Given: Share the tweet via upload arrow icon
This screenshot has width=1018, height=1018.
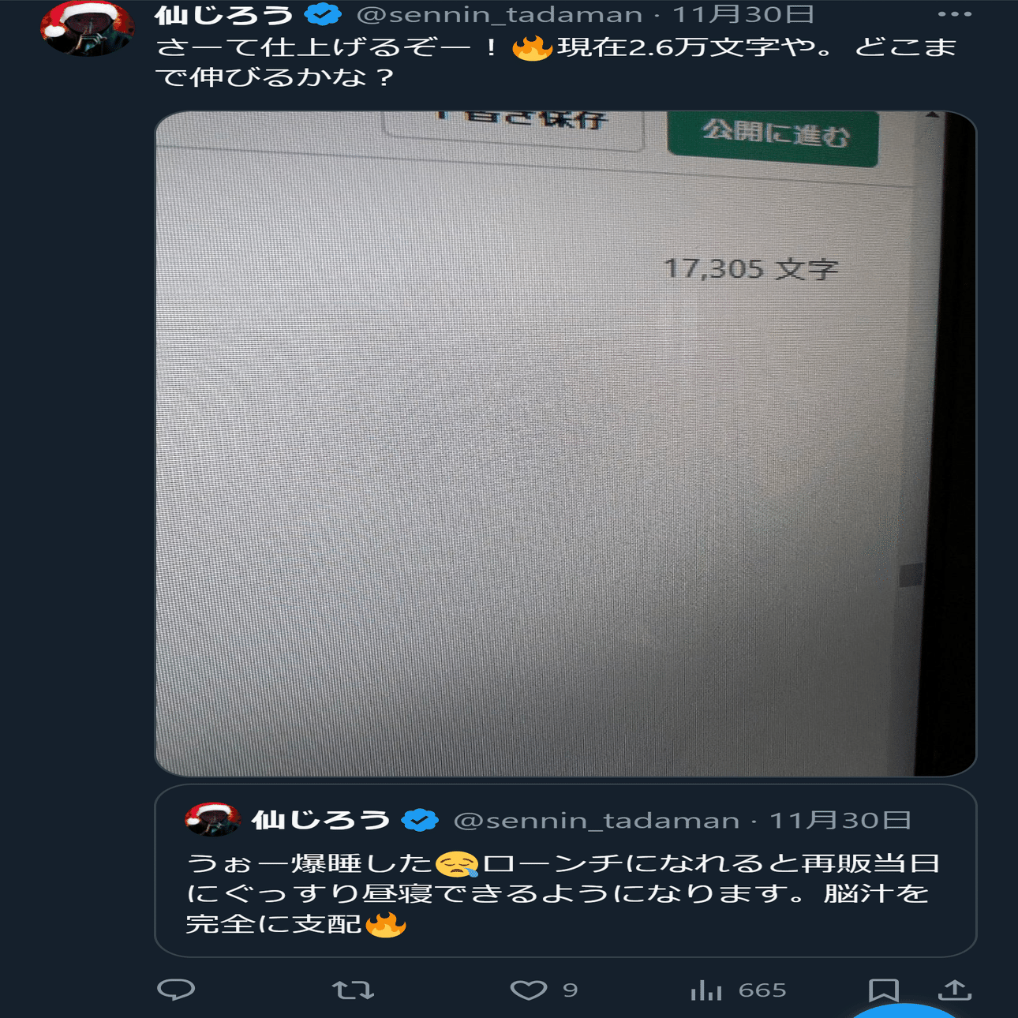Looking at the screenshot, I should pos(955,990).
